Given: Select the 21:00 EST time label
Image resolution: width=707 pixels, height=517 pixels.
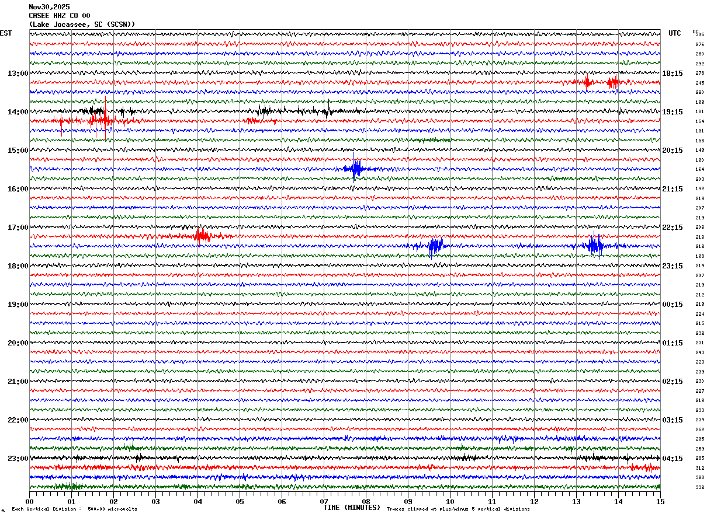Looking at the screenshot, I should click(x=18, y=382).
